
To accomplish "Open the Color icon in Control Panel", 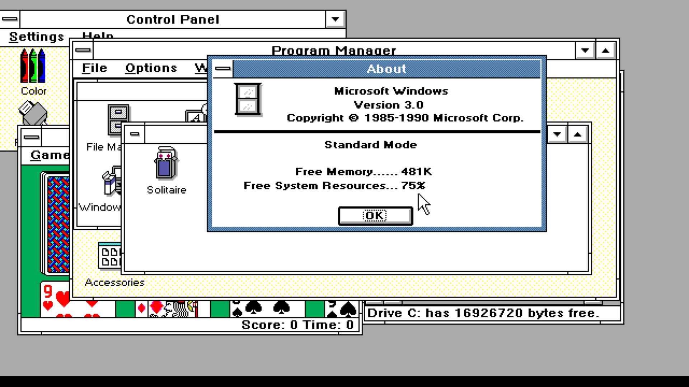I will point(33,72).
